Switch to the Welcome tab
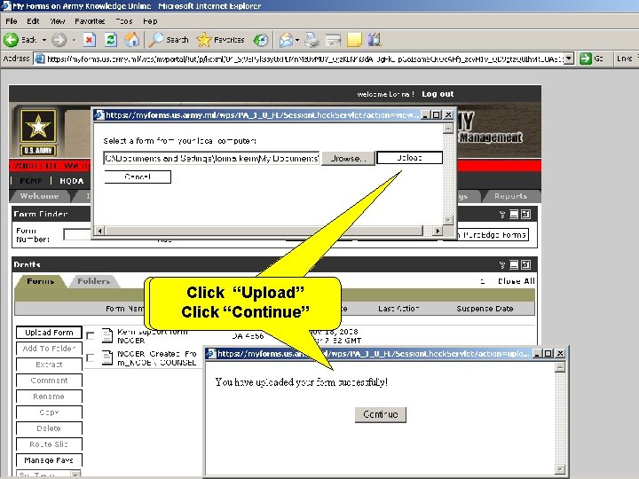 point(40,196)
